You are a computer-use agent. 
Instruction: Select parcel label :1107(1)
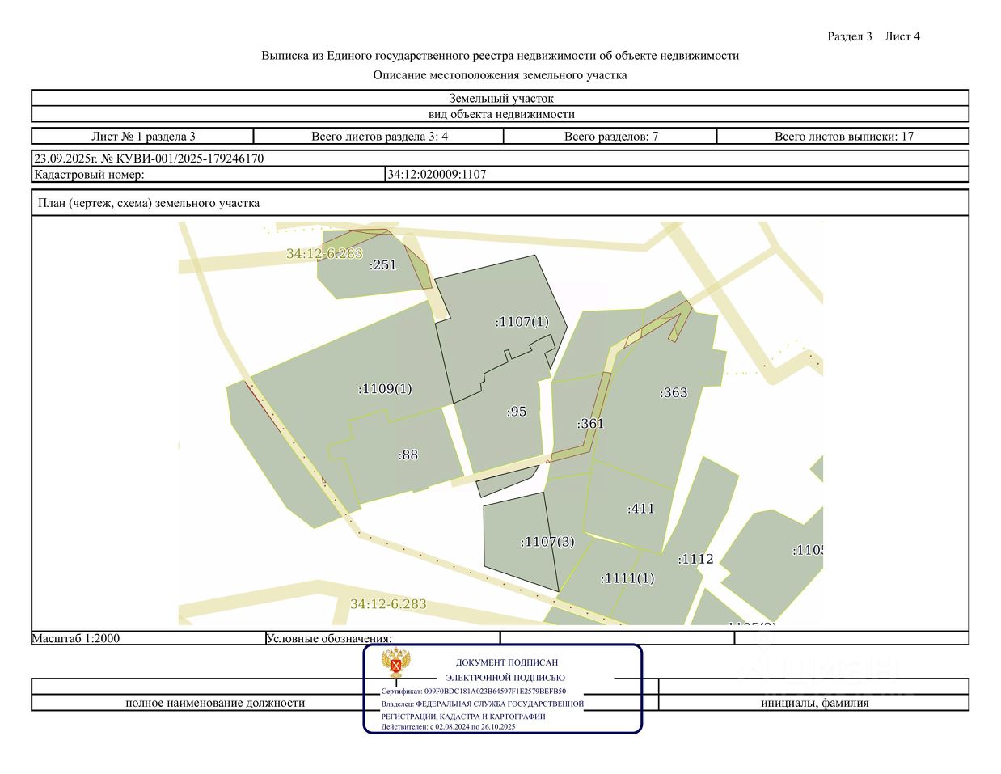[522, 322]
